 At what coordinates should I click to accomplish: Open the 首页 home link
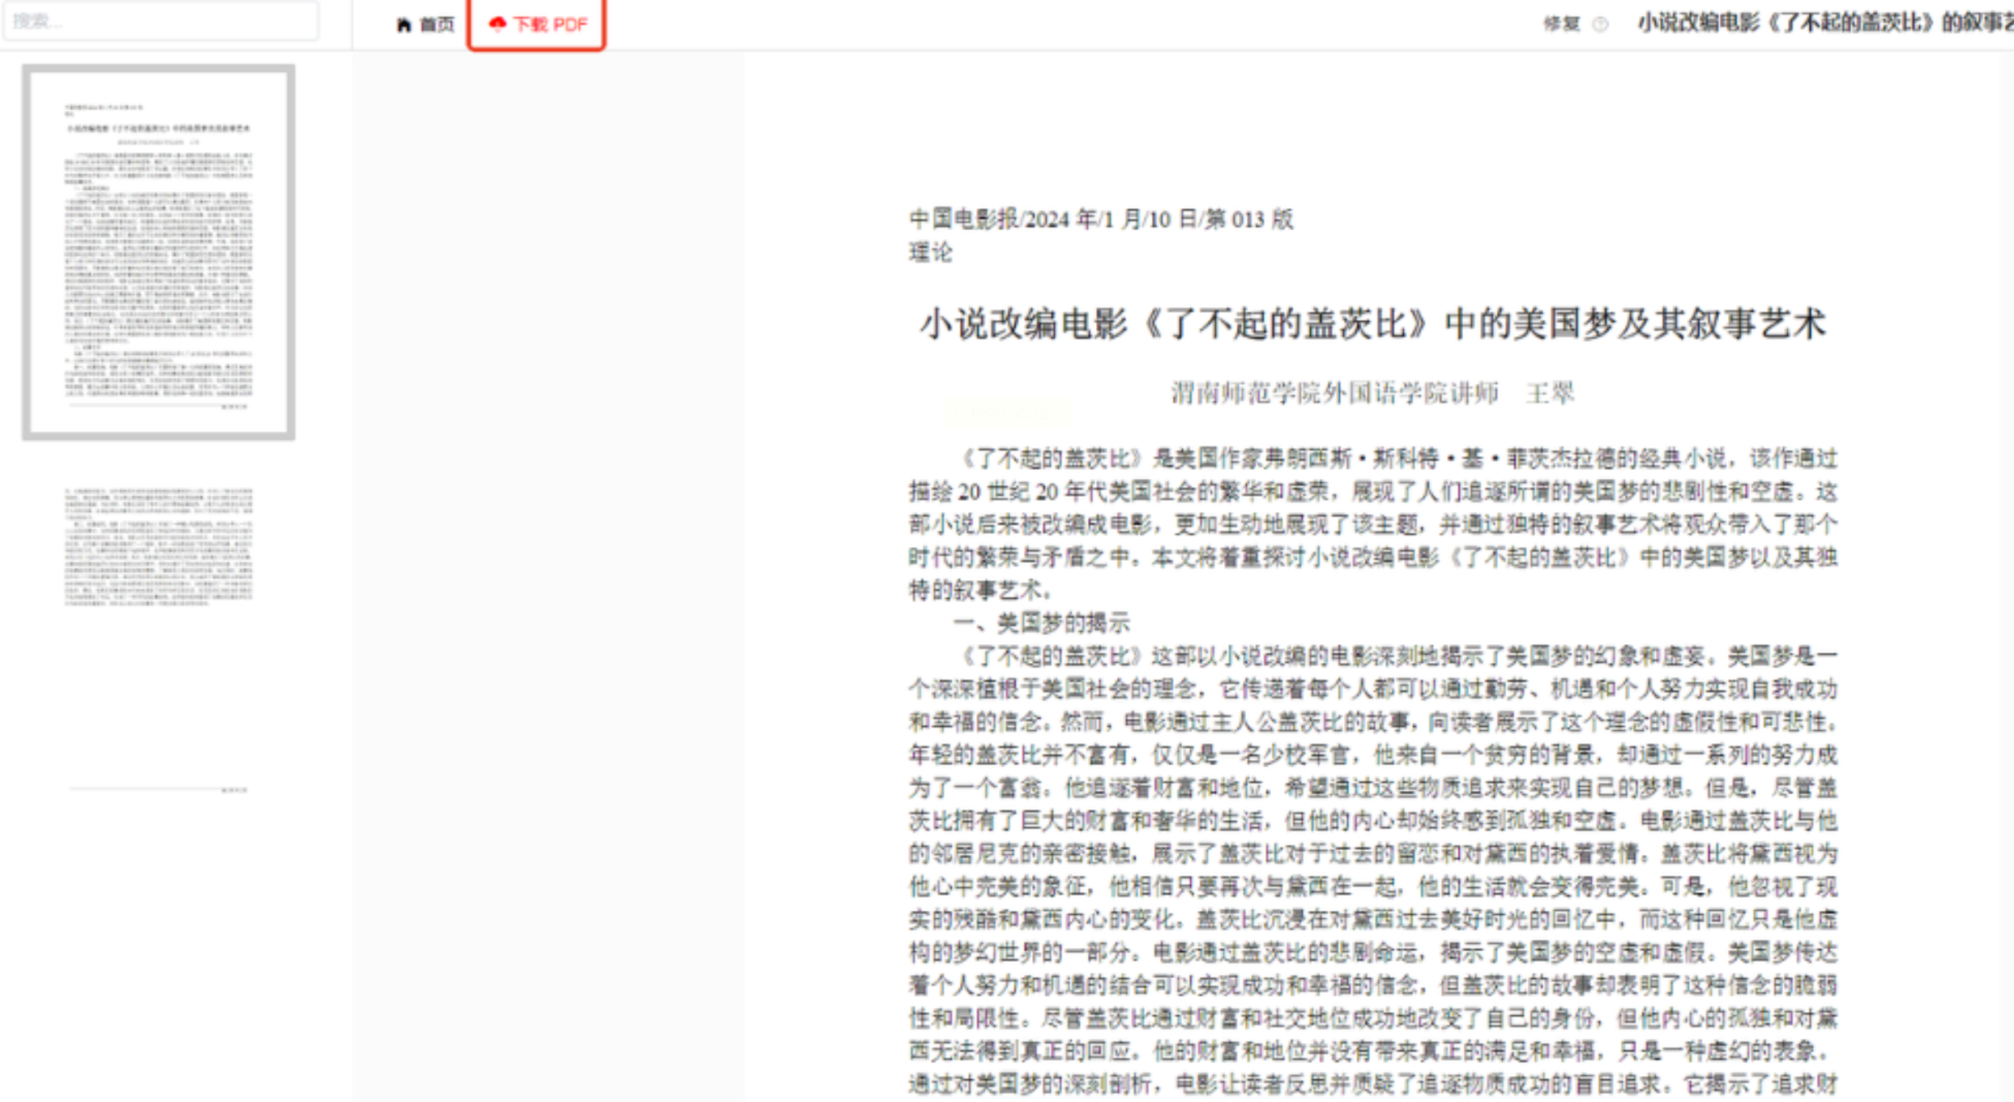click(436, 24)
